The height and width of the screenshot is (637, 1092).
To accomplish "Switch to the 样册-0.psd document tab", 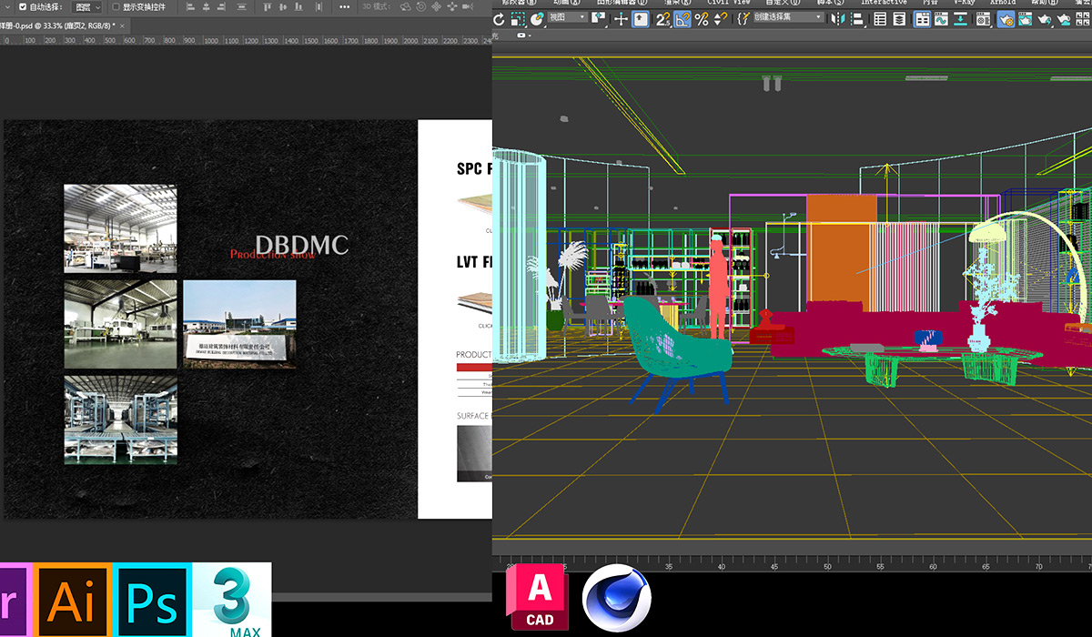I will click(x=58, y=25).
